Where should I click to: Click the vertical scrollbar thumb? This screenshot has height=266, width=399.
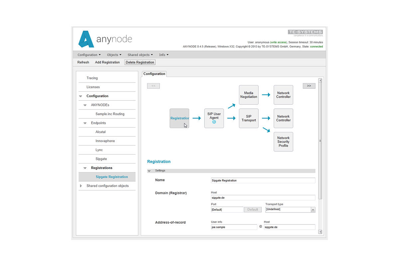(320, 141)
